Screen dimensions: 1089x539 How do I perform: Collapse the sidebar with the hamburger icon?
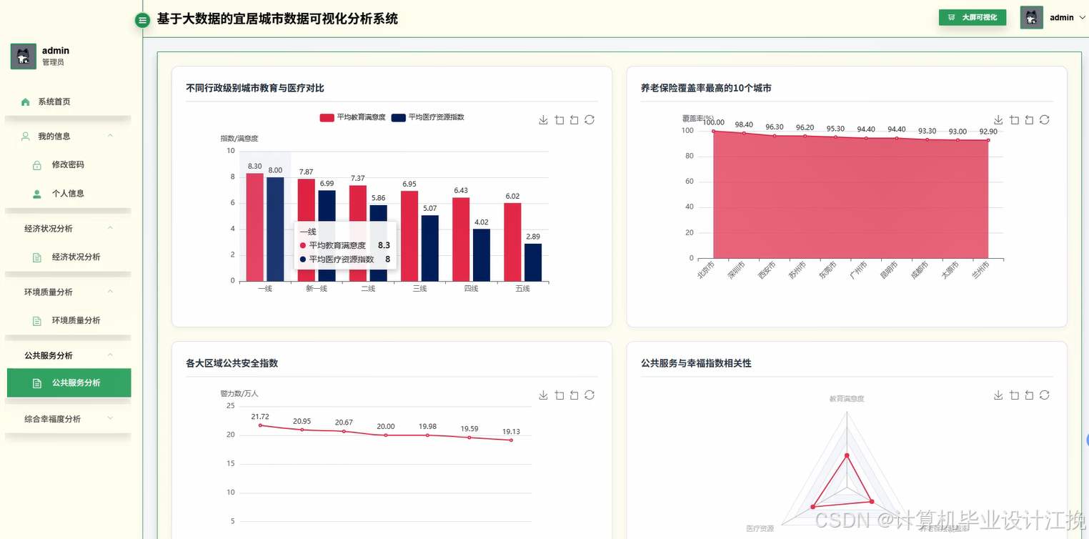143,21
